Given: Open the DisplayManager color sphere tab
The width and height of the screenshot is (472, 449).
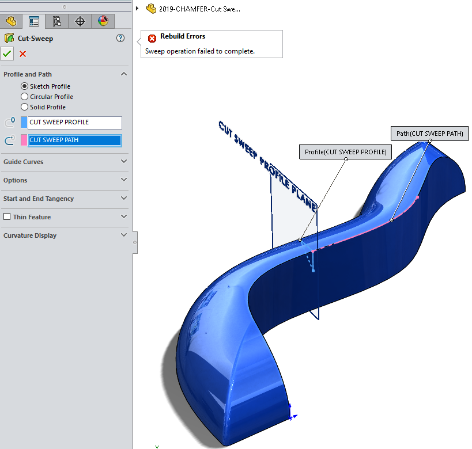Looking at the screenshot, I should 103,21.
